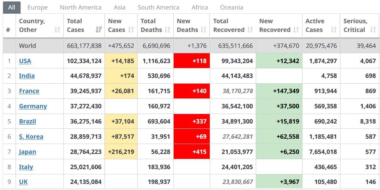
Task: Switch to the Oceania tab
Action: tap(232, 8)
